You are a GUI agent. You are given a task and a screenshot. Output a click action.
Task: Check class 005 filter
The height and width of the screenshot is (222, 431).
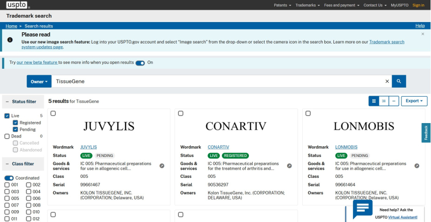tap(7, 198)
